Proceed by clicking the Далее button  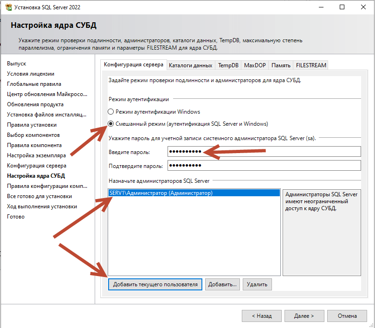click(x=304, y=315)
